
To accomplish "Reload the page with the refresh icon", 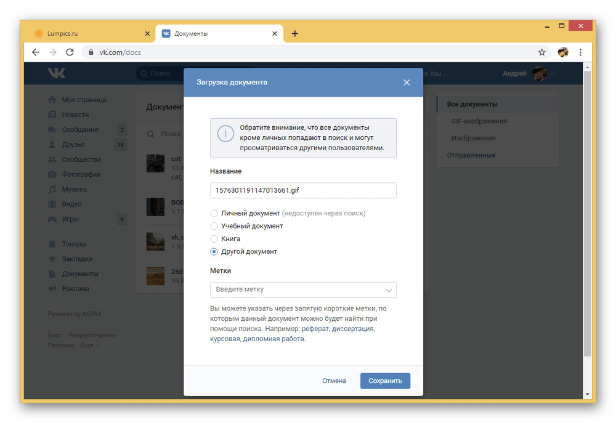I will [x=70, y=52].
